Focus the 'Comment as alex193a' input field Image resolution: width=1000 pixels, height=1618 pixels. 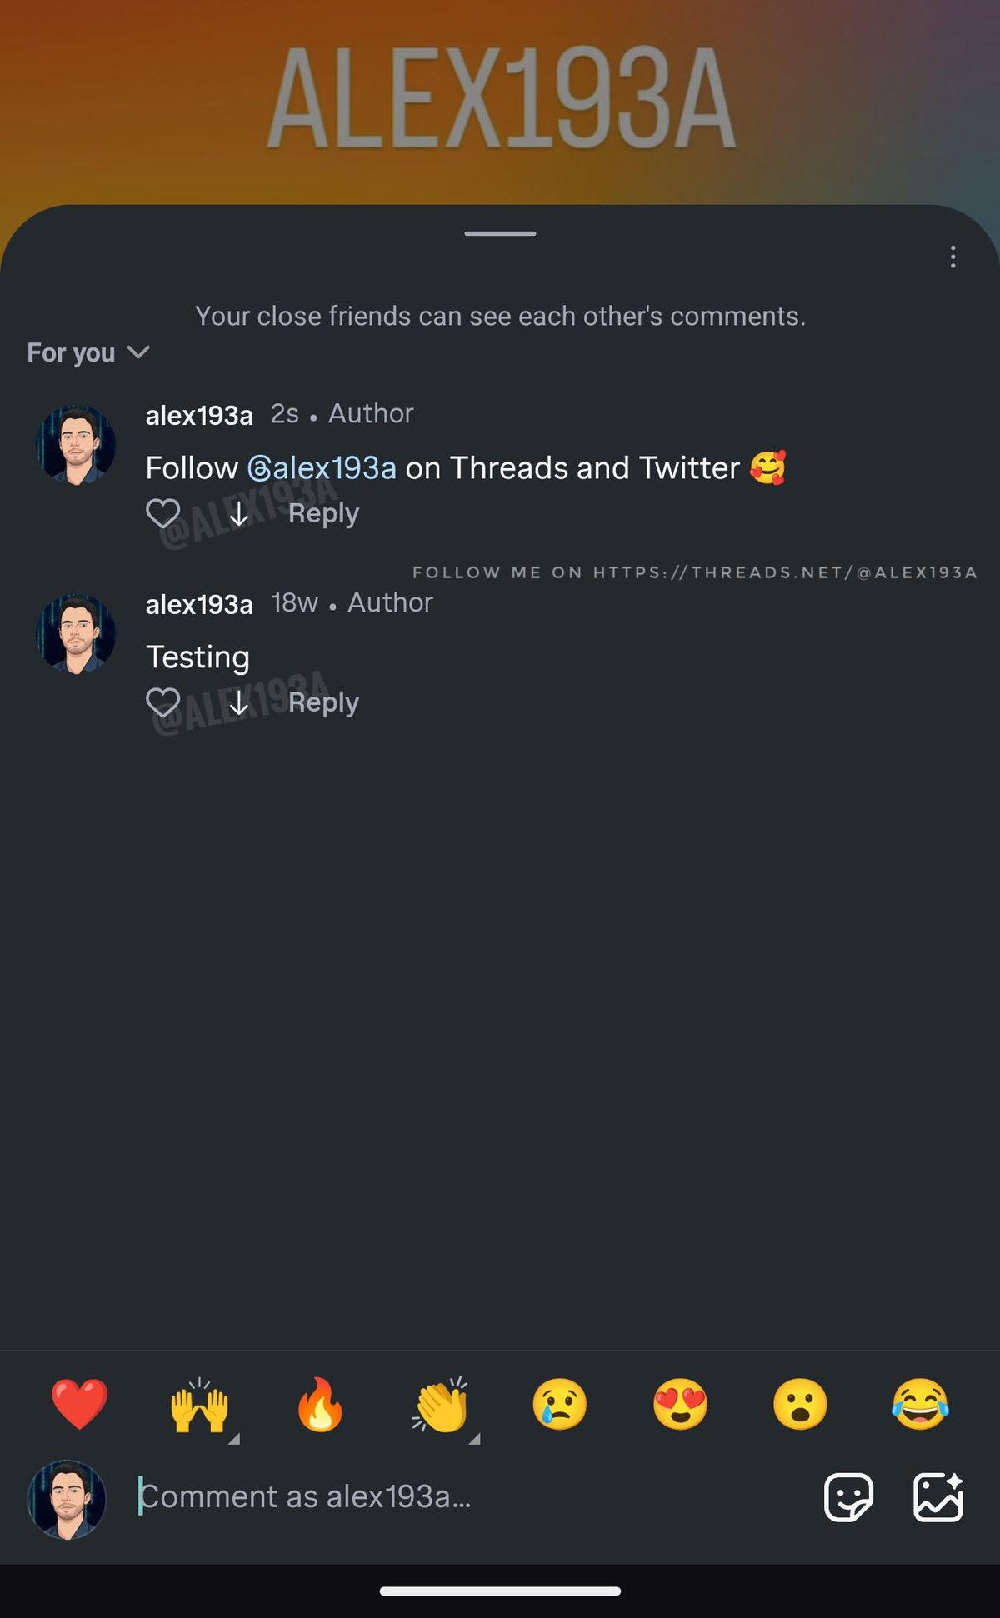[467, 1497]
